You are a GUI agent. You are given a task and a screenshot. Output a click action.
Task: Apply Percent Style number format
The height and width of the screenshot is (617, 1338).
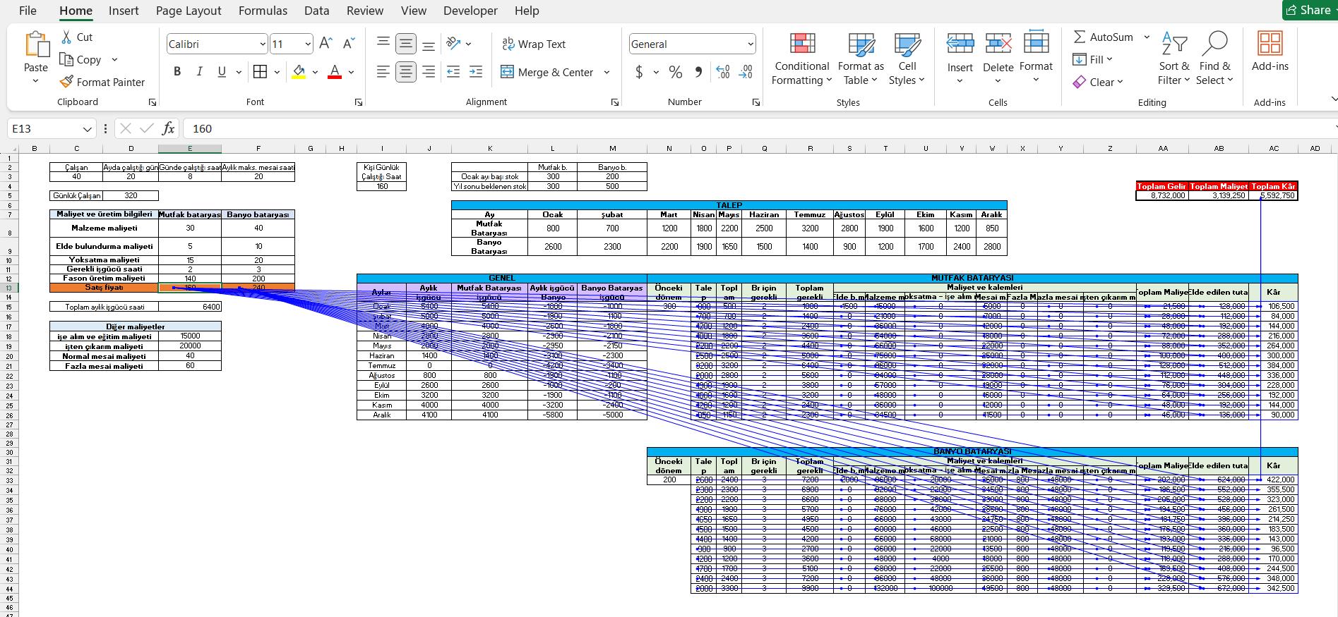coord(675,72)
